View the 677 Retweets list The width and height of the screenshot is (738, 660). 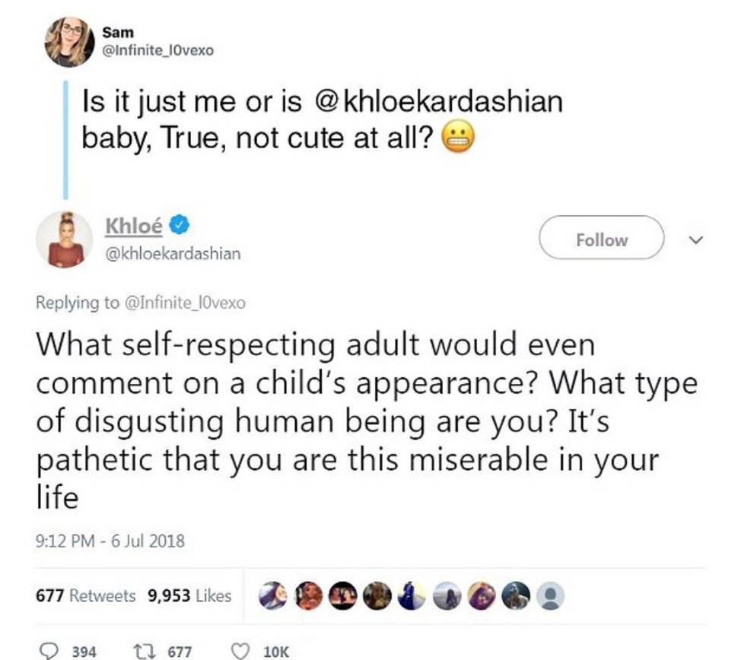coord(86,596)
